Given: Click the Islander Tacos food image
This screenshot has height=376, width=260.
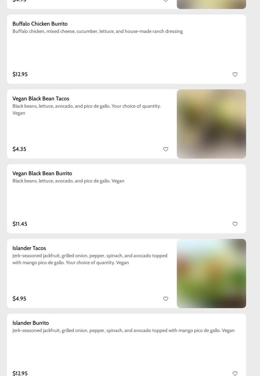Looking at the screenshot, I should pyautogui.click(x=211, y=274).
